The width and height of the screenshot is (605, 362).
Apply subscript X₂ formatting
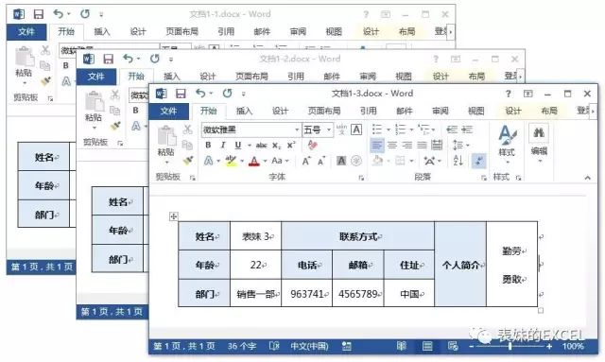coord(276,146)
